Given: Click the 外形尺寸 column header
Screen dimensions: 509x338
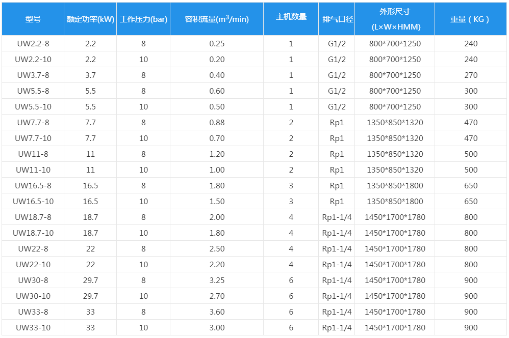Looking at the screenshot, I should pos(395,19).
